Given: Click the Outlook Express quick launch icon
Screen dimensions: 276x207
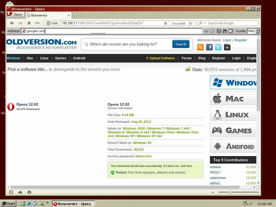Looking at the screenshot, I should coord(35,204).
